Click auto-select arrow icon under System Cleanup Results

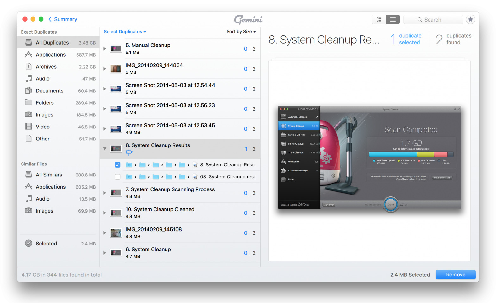point(129,153)
